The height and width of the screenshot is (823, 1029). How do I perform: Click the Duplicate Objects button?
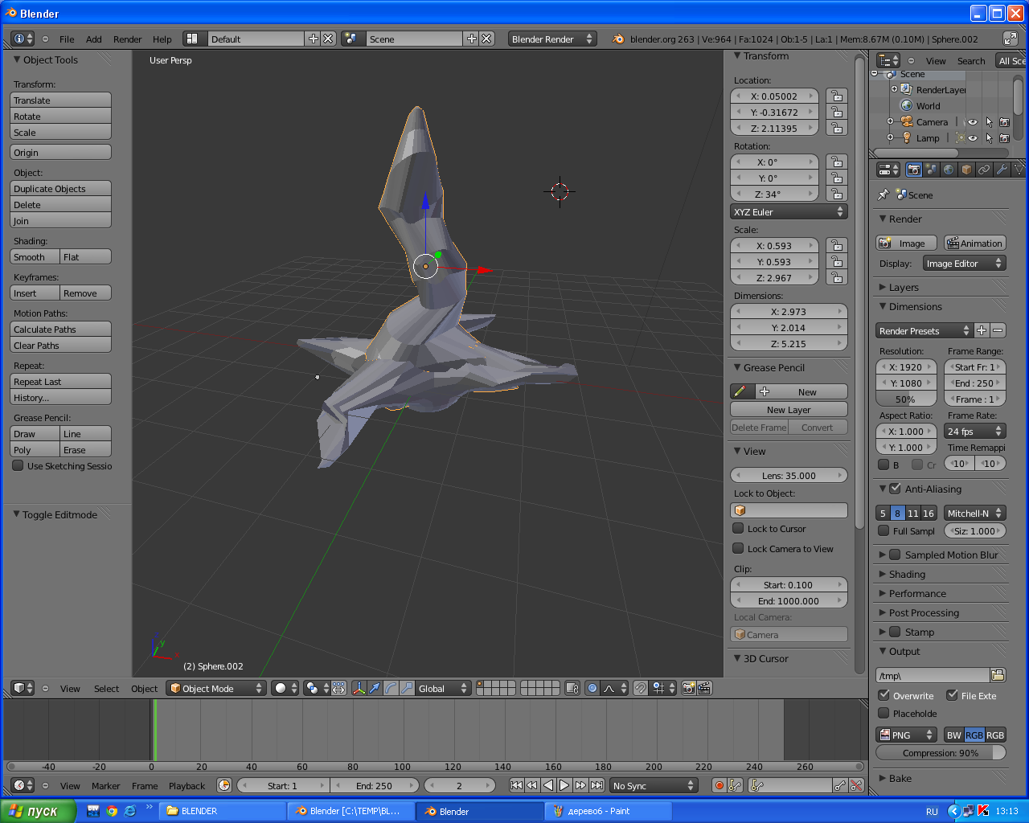click(x=60, y=188)
